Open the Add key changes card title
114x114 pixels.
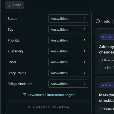pyautogui.click(x=106, y=49)
